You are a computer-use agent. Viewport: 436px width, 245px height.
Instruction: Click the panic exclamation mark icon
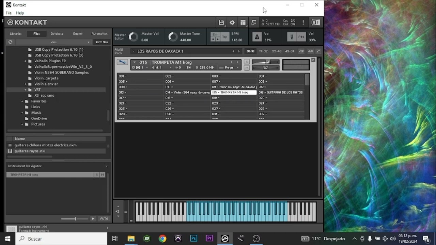point(303,22)
